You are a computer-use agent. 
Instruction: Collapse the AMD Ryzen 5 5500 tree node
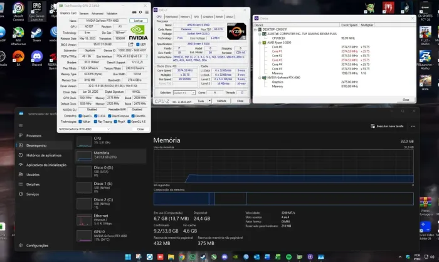(x=260, y=43)
